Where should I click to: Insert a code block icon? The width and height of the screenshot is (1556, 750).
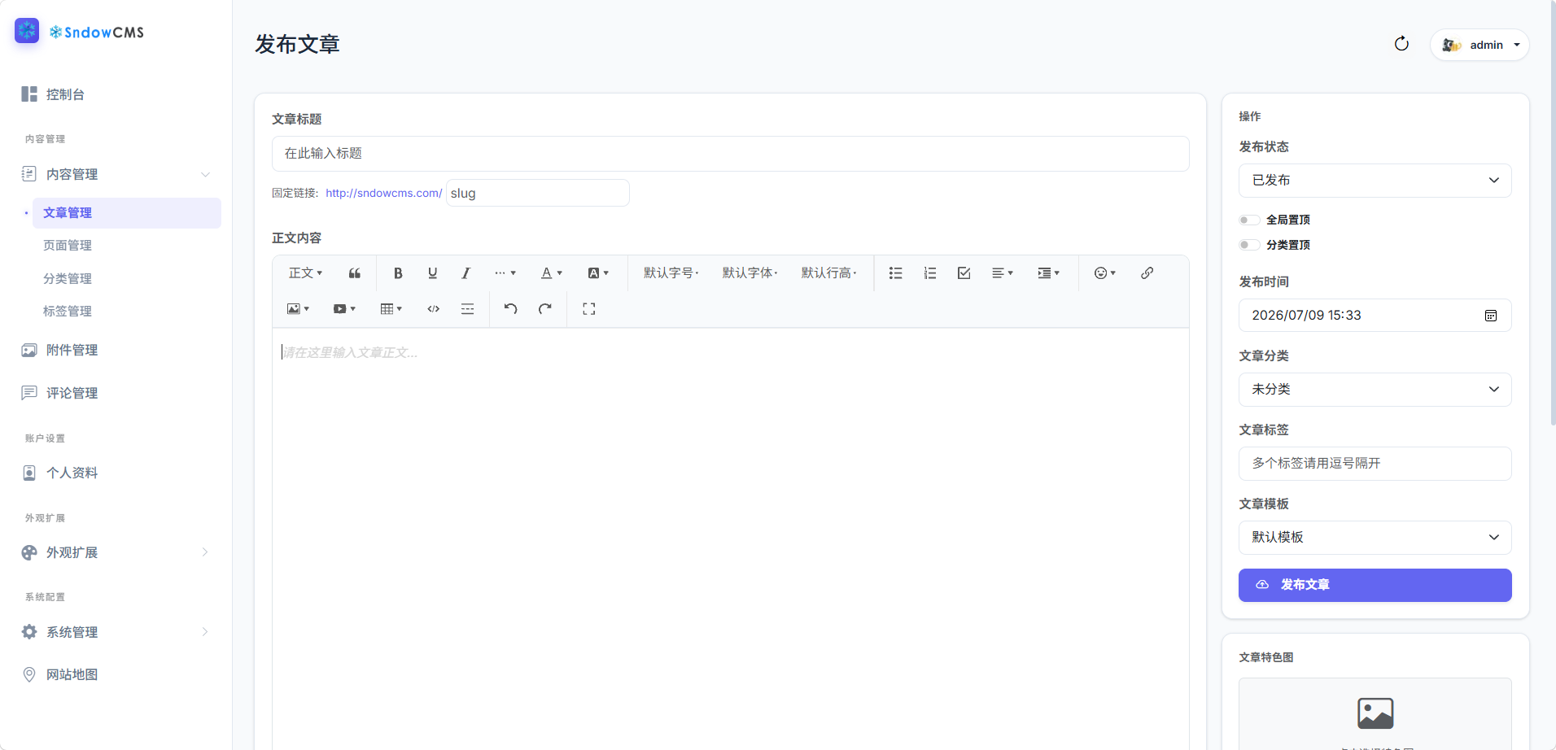[x=434, y=309]
